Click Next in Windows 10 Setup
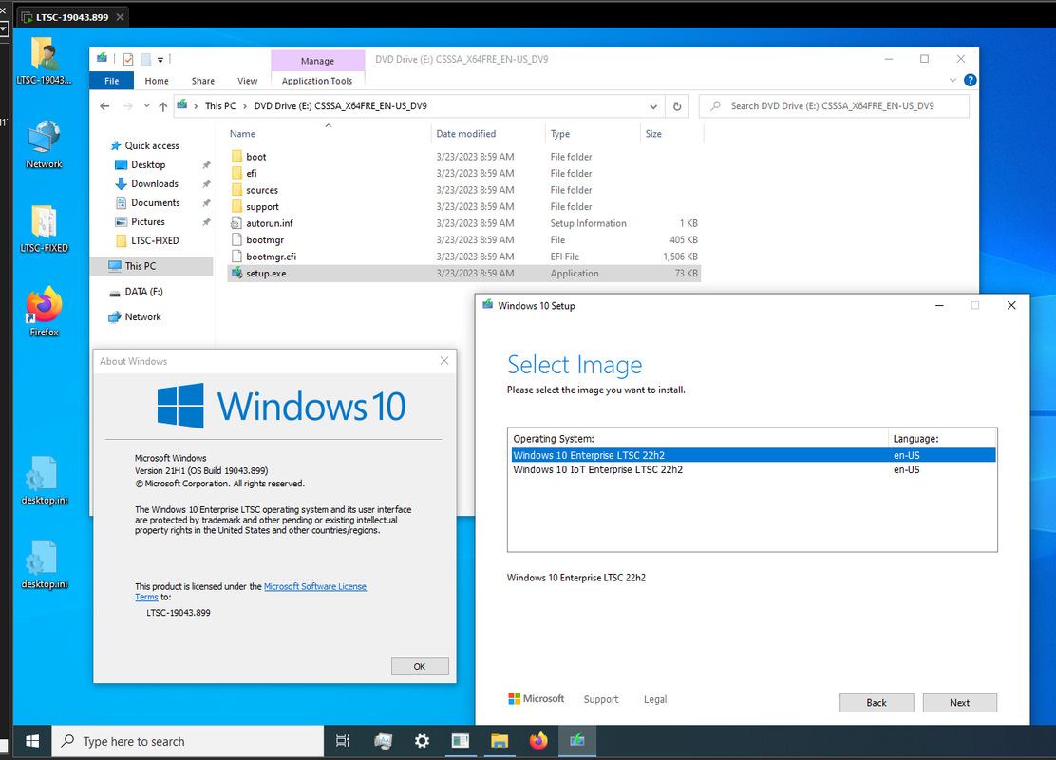 click(x=960, y=703)
